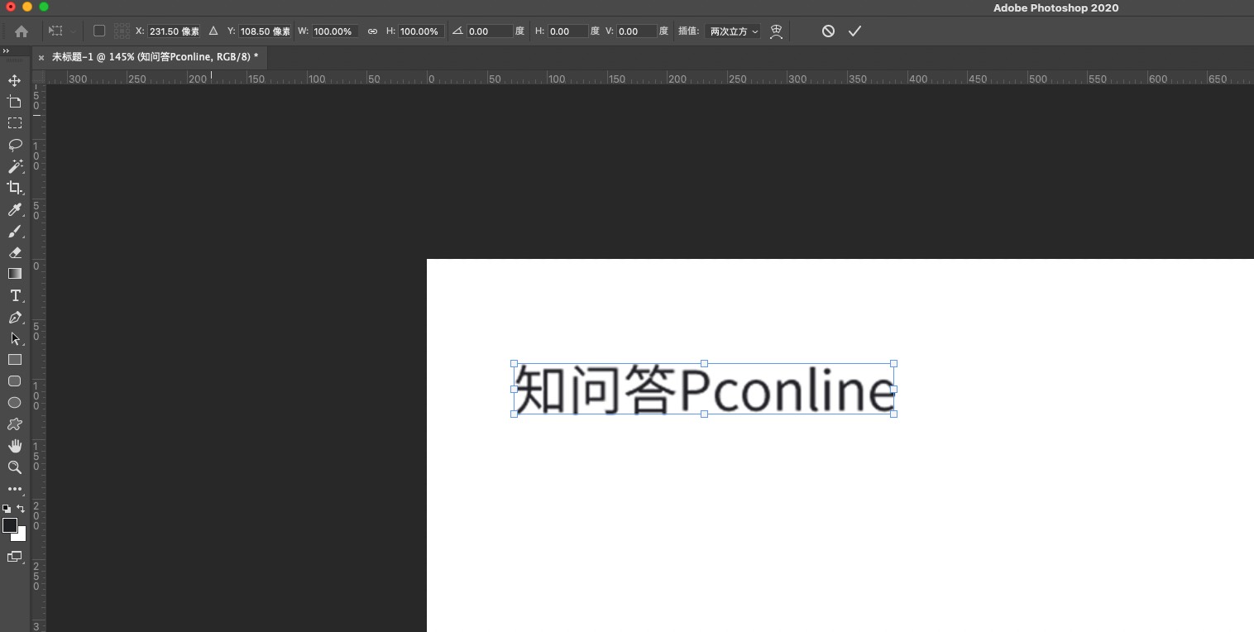Click the H height percentage field
The image size is (1254, 632).
(421, 31)
